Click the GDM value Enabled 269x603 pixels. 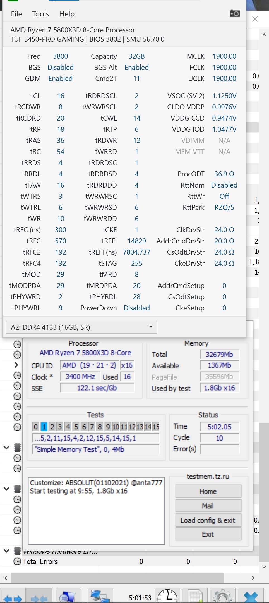pyautogui.click(x=61, y=78)
